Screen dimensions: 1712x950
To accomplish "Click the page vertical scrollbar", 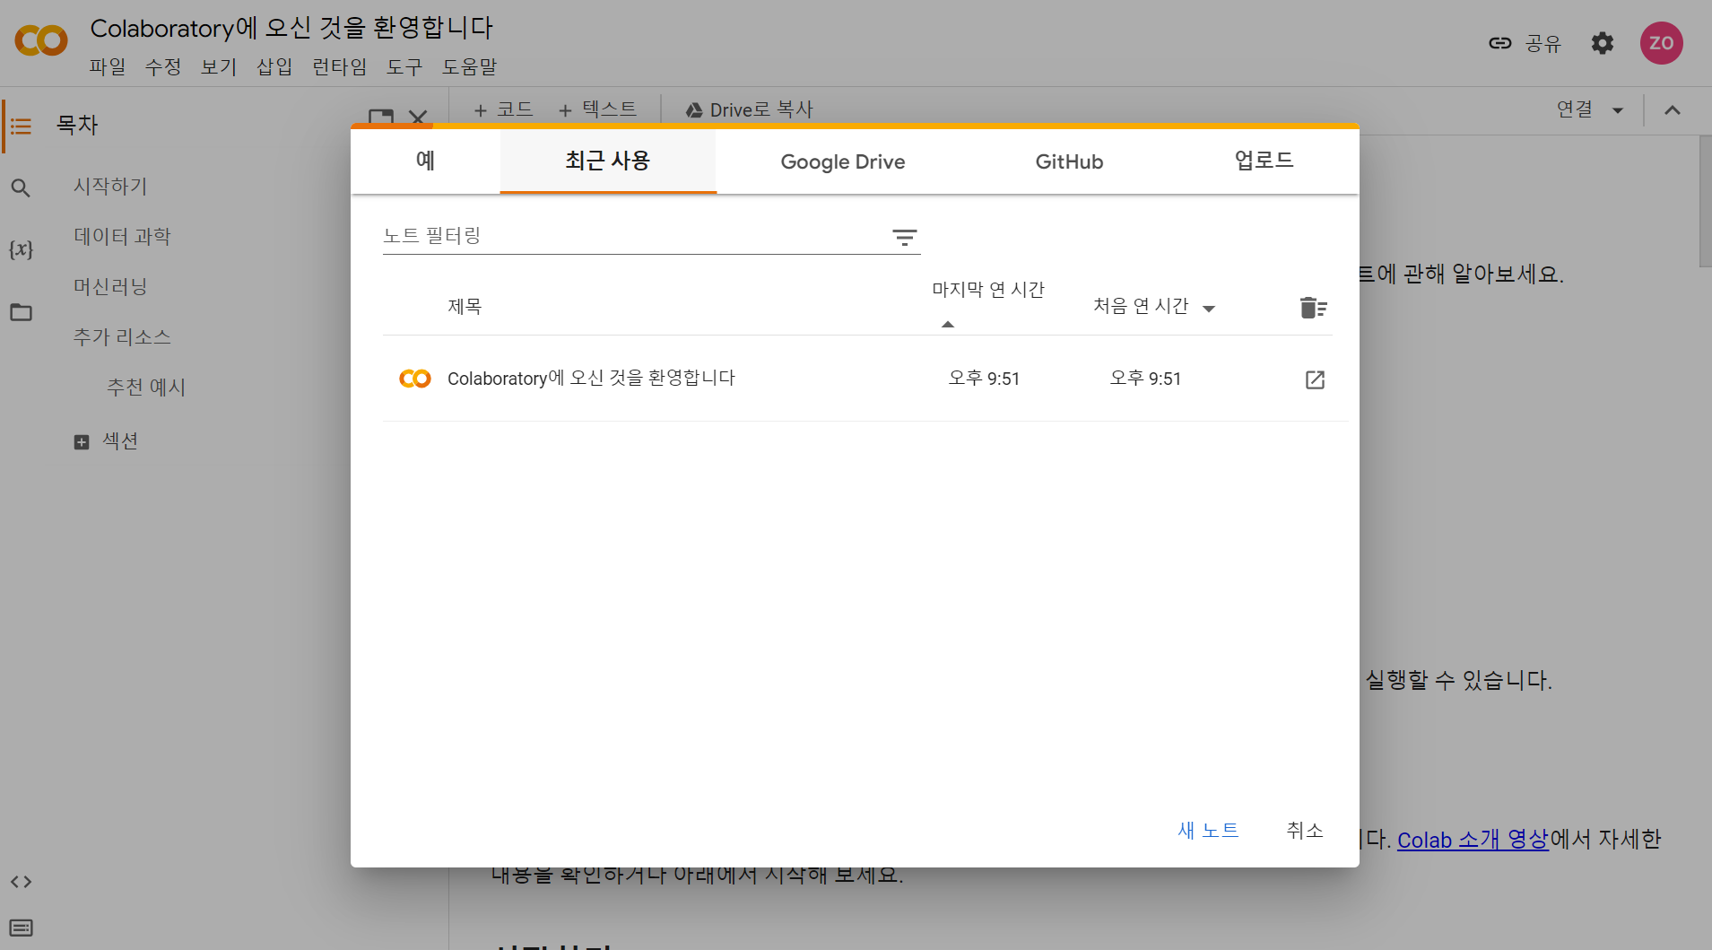I will coord(1705,202).
